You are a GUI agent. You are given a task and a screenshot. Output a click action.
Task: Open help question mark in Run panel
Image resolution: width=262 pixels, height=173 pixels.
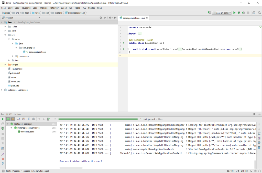(x=3, y=164)
